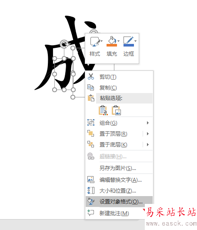Choose paste as picture icon
This screenshot has height=230, width=197.
[116, 110]
